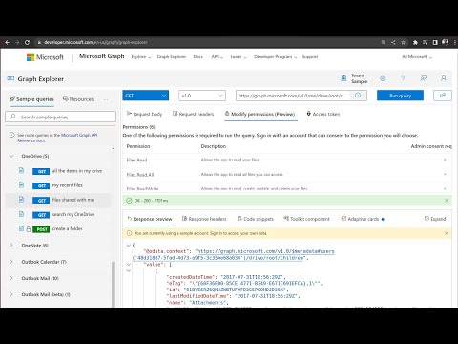
Task: Open the HTTP method GET dropdown
Action: pos(146,96)
